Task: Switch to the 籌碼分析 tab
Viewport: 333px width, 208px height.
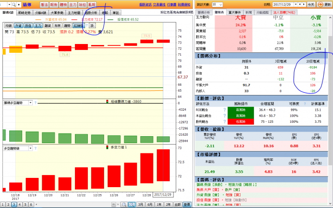Action: coord(203,13)
